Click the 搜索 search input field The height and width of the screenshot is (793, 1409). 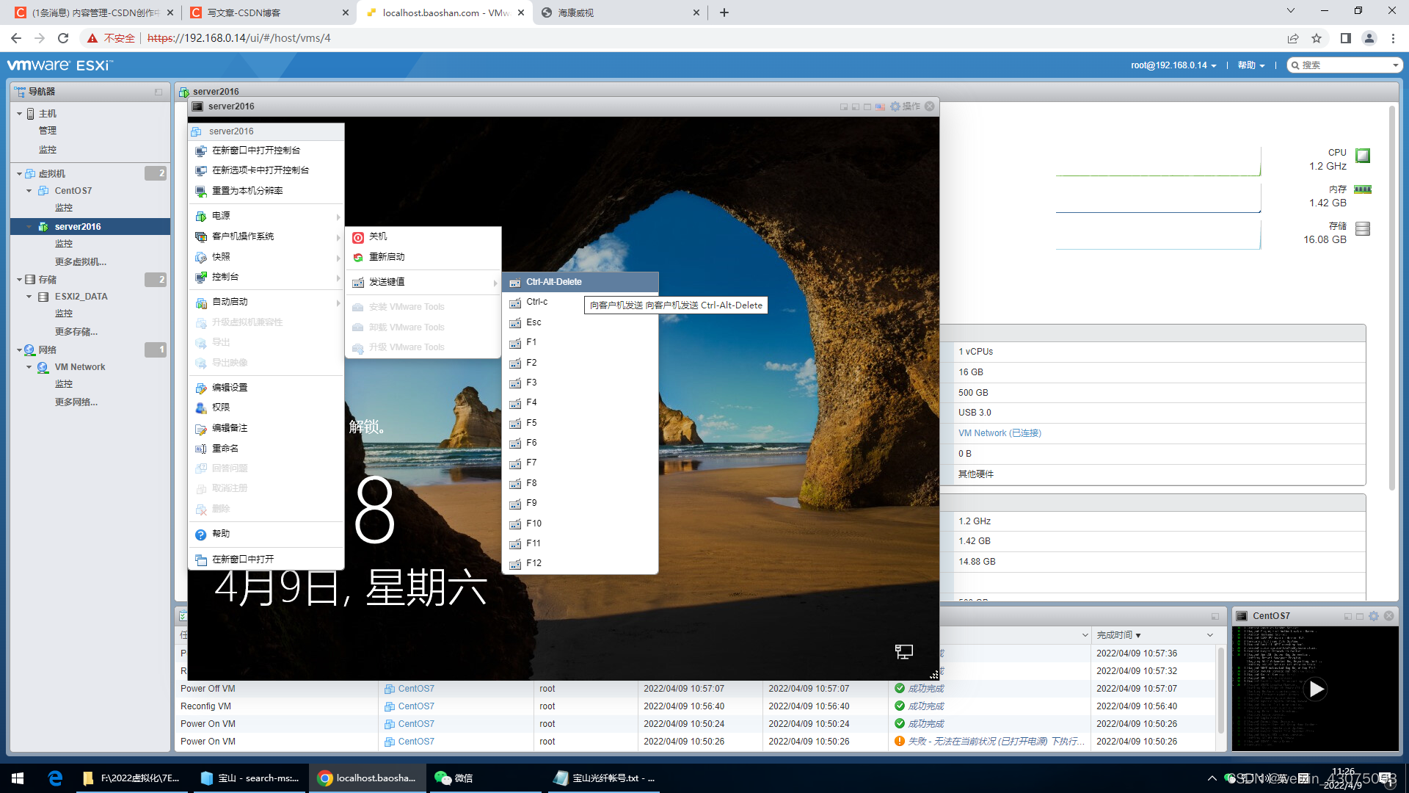tap(1344, 65)
